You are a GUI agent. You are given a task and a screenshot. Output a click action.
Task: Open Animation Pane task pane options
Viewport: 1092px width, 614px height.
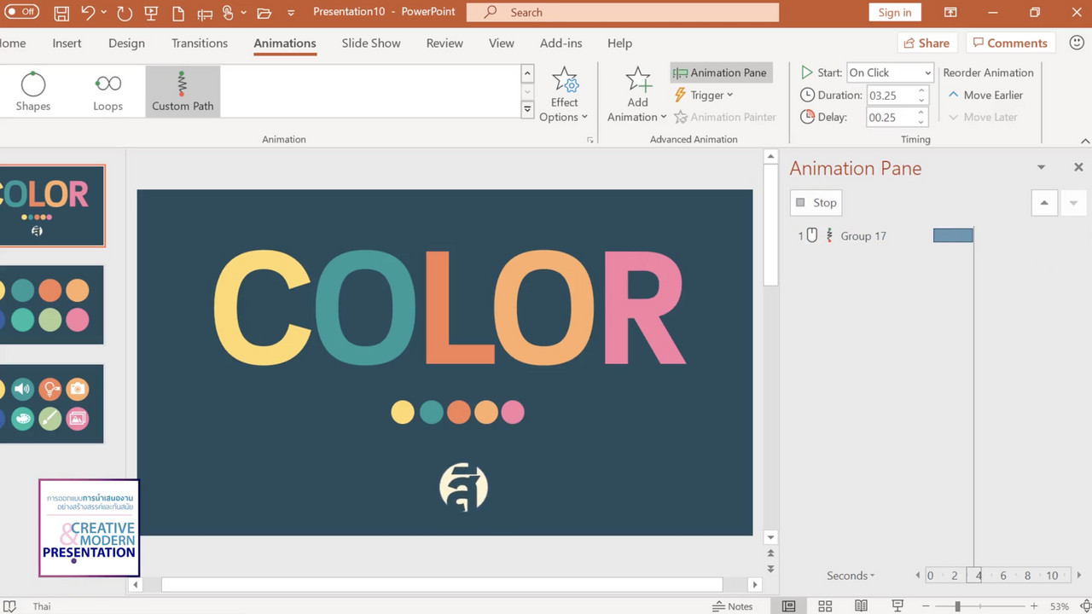1041,167
